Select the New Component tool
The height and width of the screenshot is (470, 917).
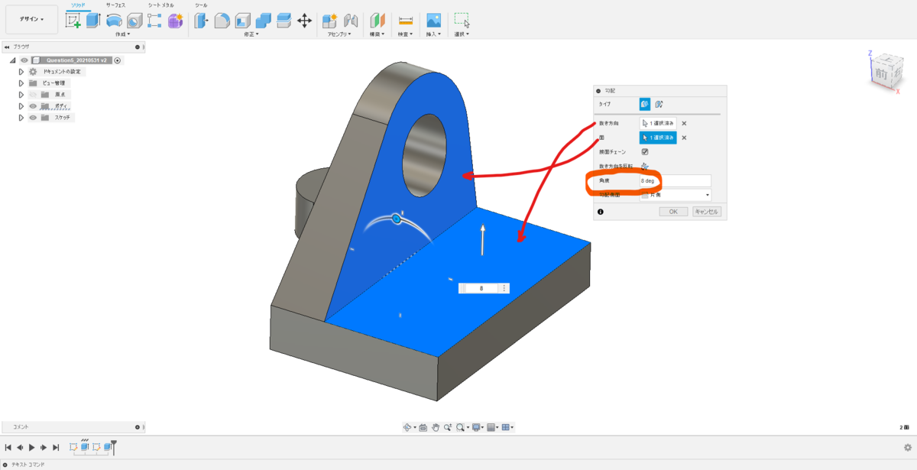tap(330, 21)
